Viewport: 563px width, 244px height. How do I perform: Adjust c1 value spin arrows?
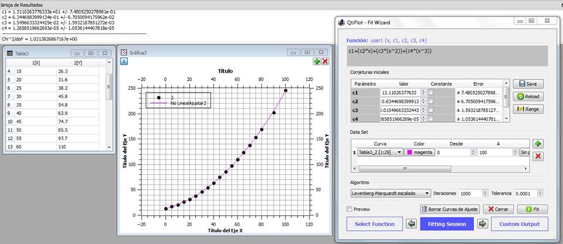[x=423, y=92]
